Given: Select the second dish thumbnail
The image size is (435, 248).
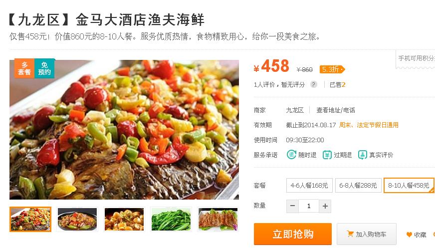Looking at the screenshot, I should tap(77, 219).
